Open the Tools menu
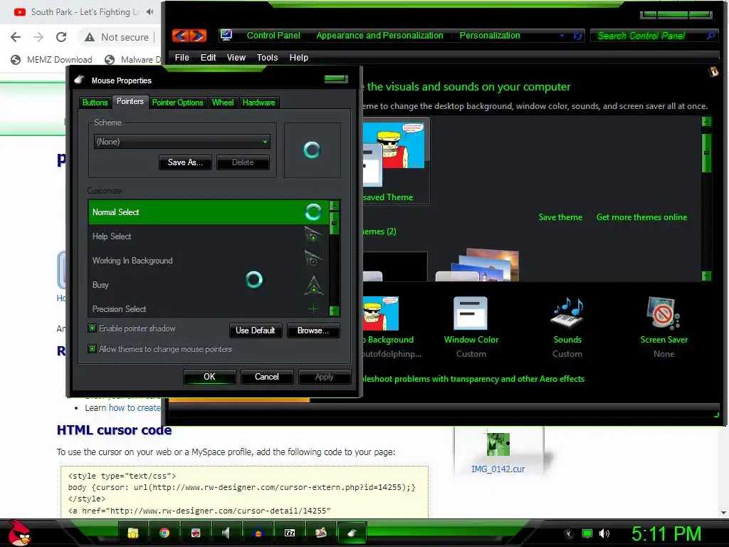The height and width of the screenshot is (547, 729). (x=267, y=57)
